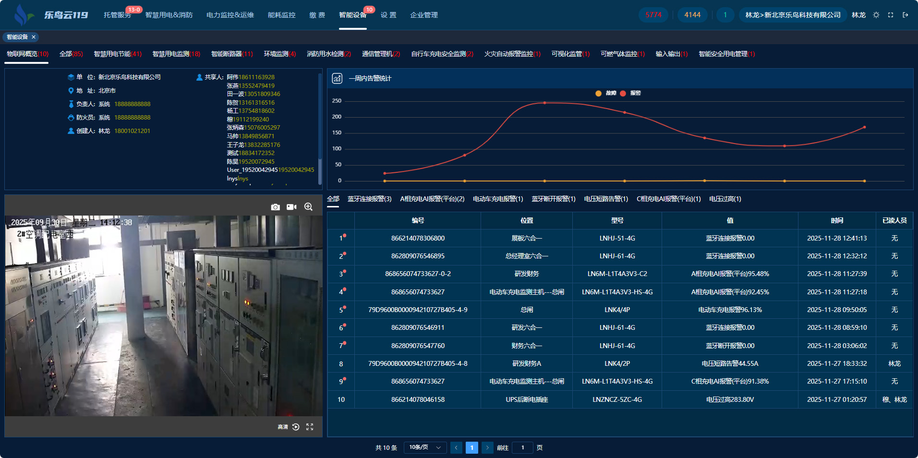This screenshot has height=458, width=918.
Task: Switch to the 智能断路器 tab
Action: 231,54
